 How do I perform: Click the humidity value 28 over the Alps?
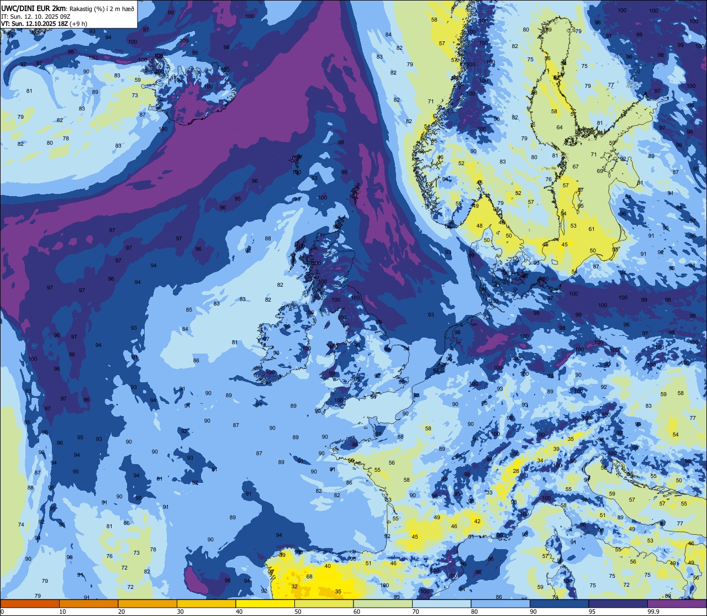(x=515, y=471)
